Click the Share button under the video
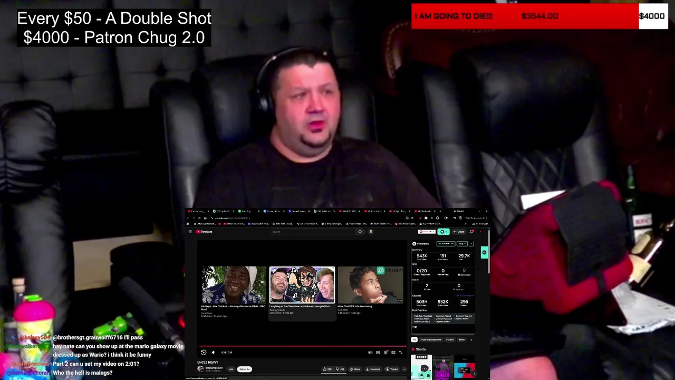Image resolution: width=675 pixels, height=380 pixels. [355, 369]
